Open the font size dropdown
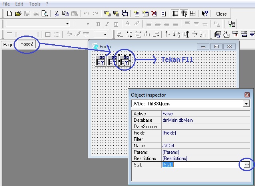Viewport: 255px width, 186px height. point(88,24)
